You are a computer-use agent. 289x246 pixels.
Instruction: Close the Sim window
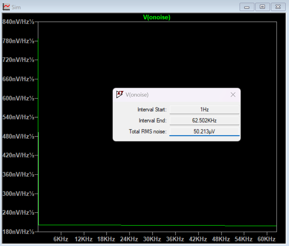click(x=278, y=7)
